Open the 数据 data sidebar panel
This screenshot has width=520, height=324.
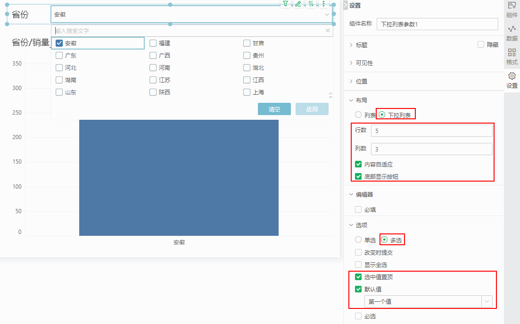512,33
